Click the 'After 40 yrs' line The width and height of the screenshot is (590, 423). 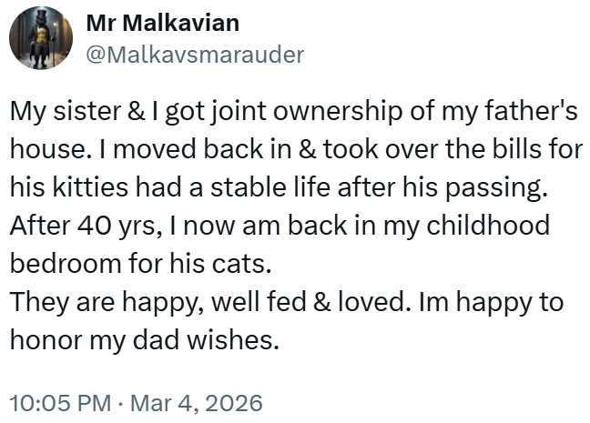[280, 225]
